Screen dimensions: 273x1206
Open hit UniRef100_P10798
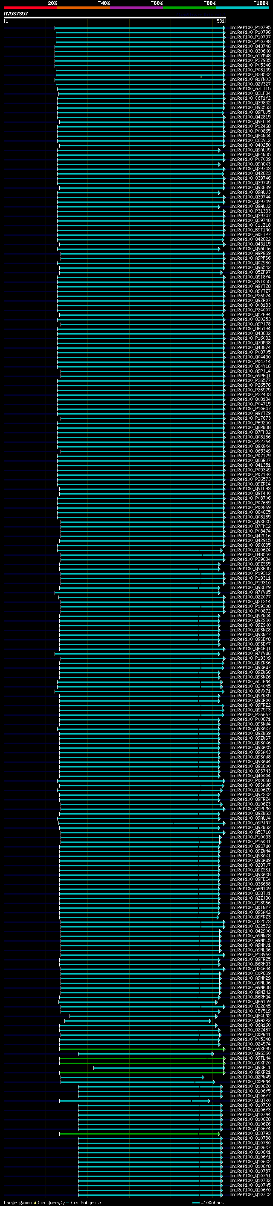click(x=250, y=41)
